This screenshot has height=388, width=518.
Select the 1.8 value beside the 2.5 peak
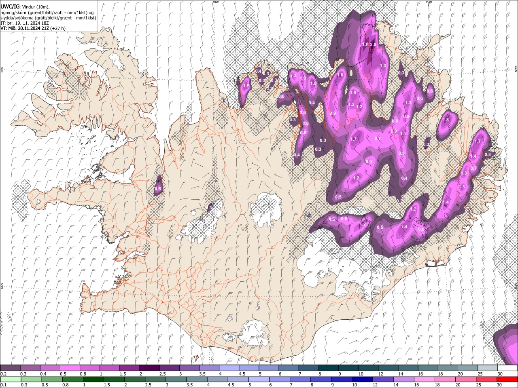pyautogui.click(x=365, y=44)
